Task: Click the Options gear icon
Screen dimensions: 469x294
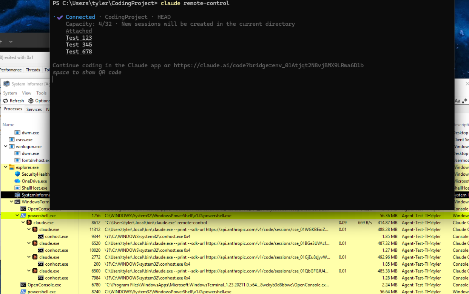Action: click(x=31, y=101)
